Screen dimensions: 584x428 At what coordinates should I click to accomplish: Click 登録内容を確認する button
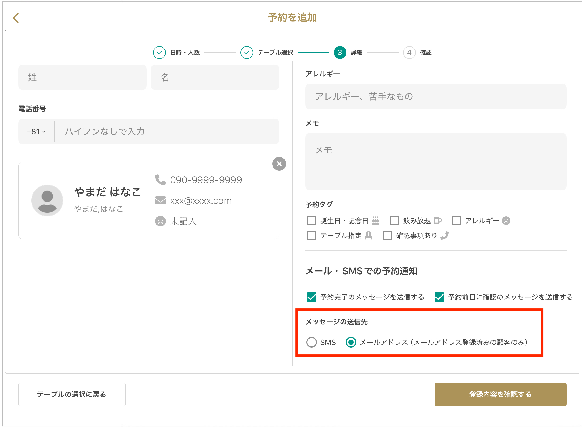pyautogui.click(x=500, y=394)
